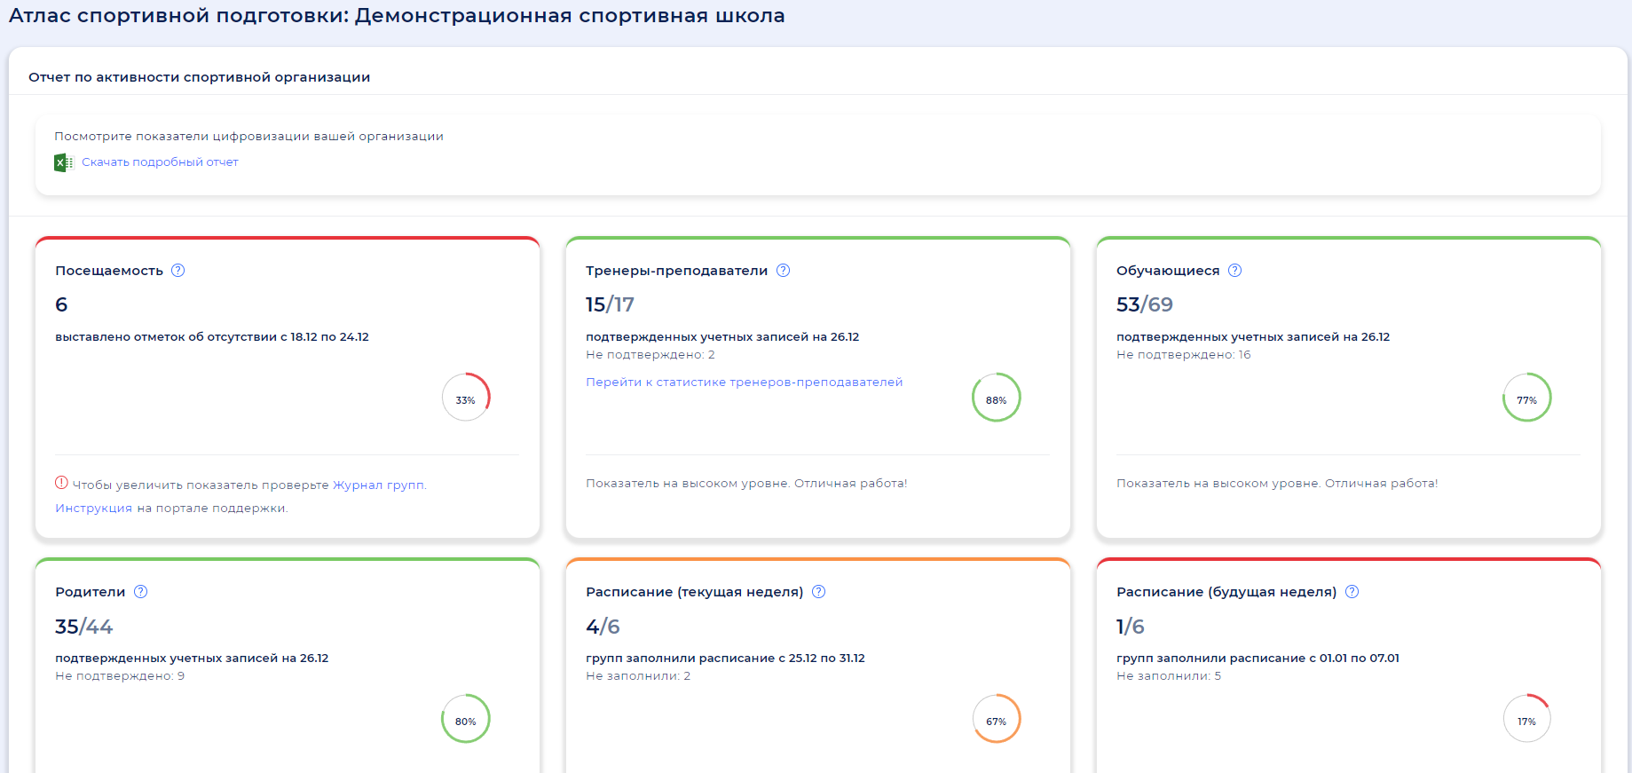Select the Тренеры-преподаватели card title
1632x773 pixels.
[x=676, y=271]
